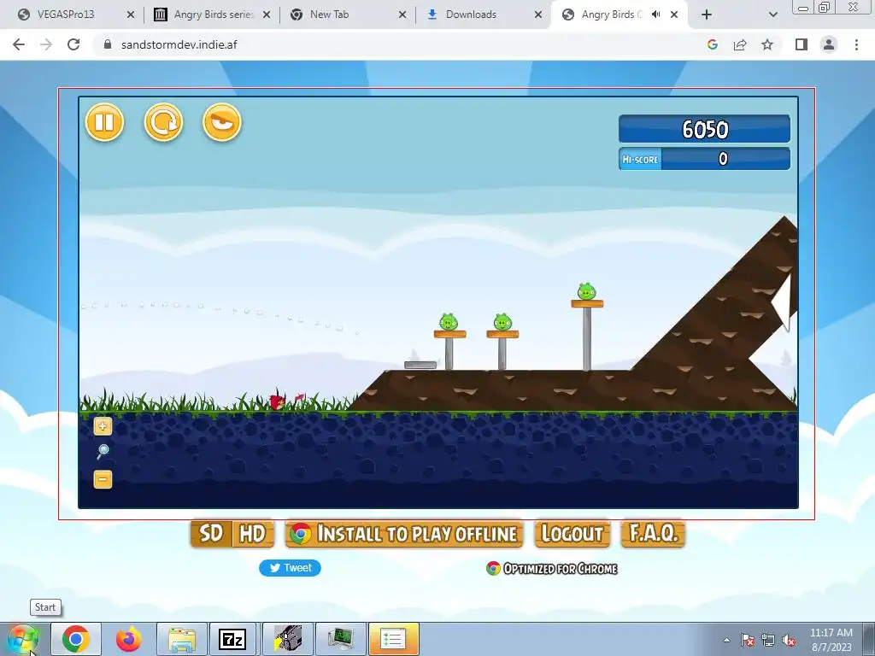The image size is (875, 656).
Task: Open the F.A.Q. page
Action: click(x=653, y=534)
